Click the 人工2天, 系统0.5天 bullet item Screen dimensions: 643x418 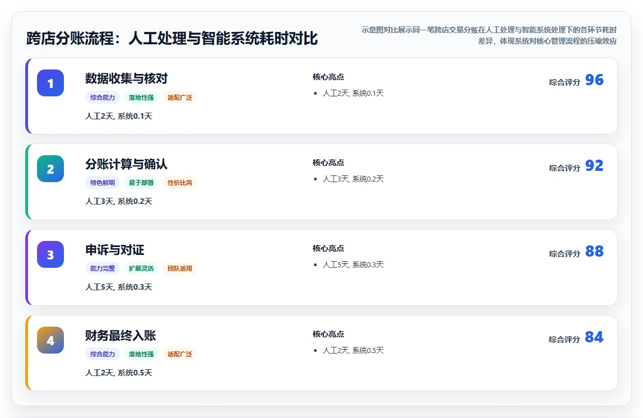pyautogui.click(x=353, y=350)
